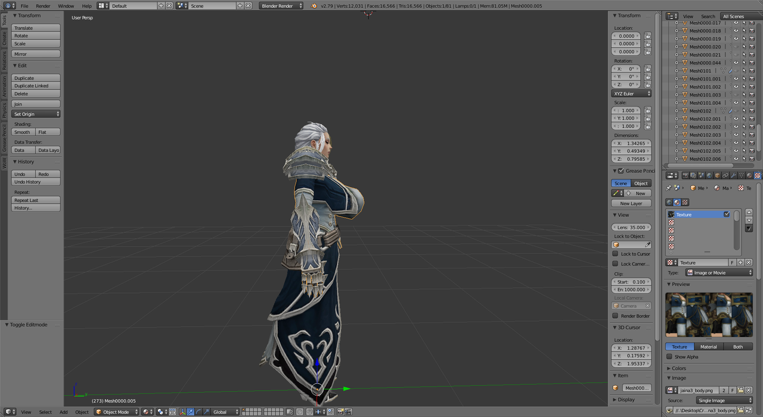Toggle proportional editing circle icon
This screenshot has width=763, height=417.
tap(300, 412)
